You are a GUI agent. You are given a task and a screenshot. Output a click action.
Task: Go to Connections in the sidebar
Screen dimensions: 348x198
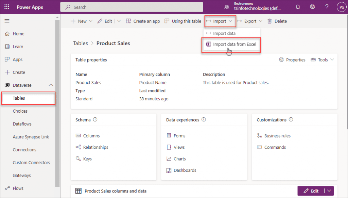pyautogui.click(x=24, y=150)
